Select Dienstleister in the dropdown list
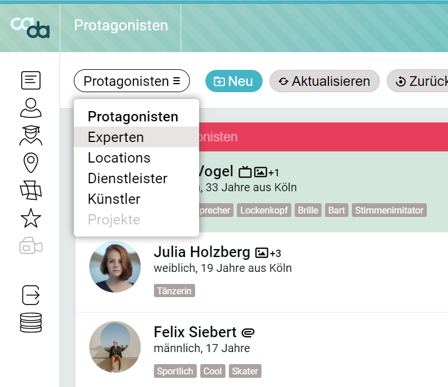This screenshot has height=387, width=448. [x=128, y=179]
